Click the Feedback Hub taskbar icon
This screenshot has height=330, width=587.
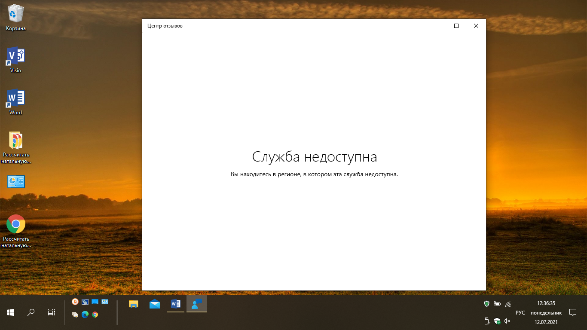(196, 304)
